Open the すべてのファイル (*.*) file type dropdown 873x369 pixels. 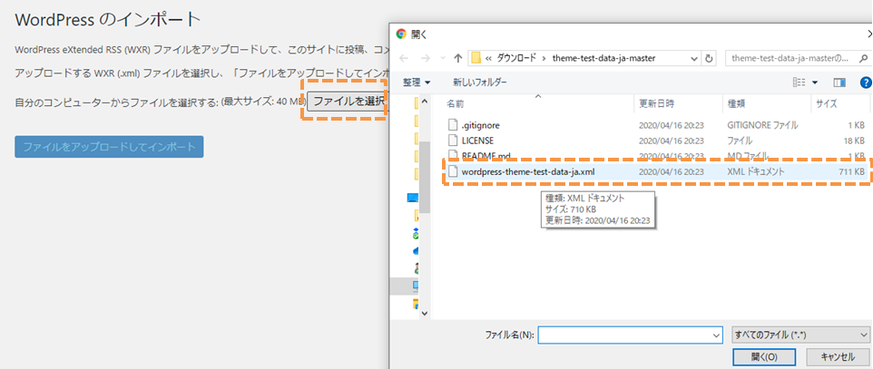(799, 335)
